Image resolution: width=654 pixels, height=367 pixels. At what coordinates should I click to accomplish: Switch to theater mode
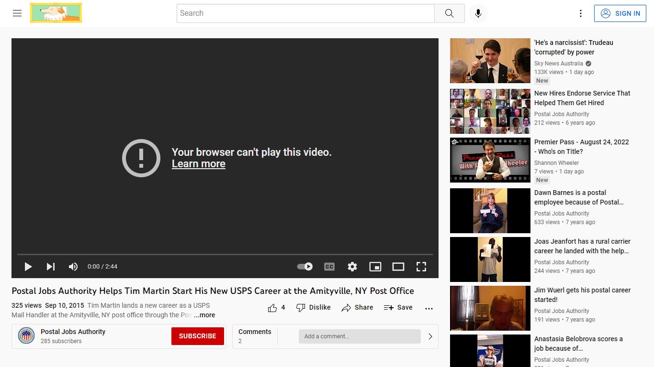398,267
